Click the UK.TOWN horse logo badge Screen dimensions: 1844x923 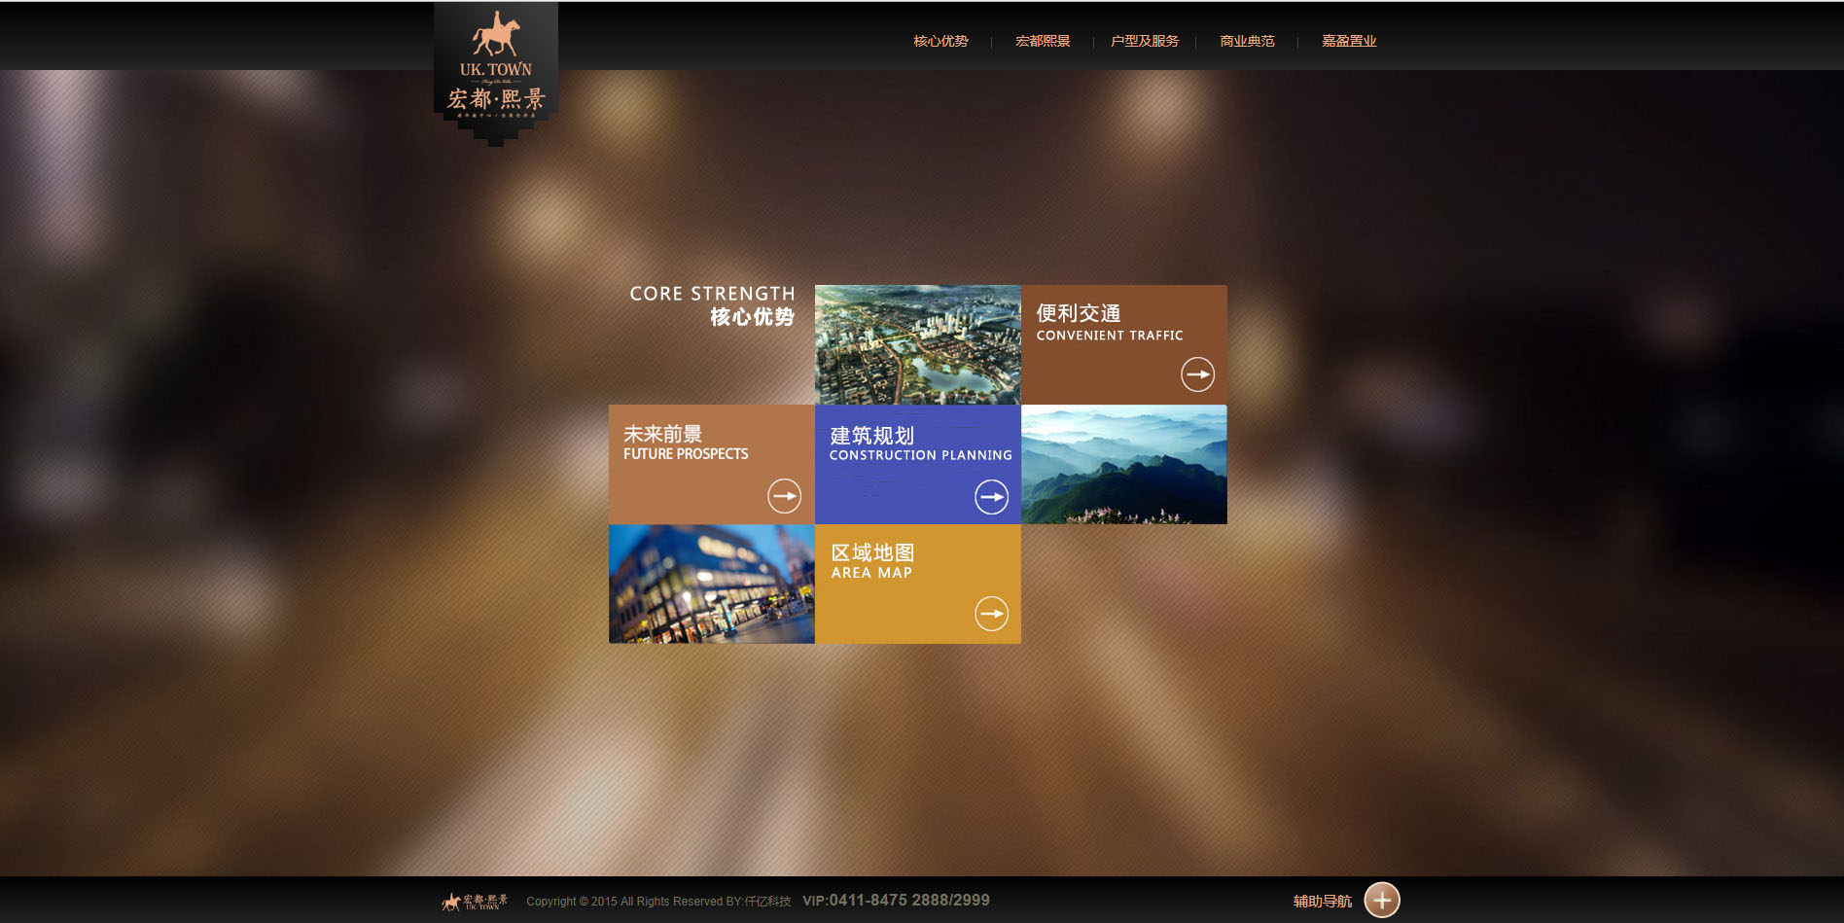(x=496, y=73)
